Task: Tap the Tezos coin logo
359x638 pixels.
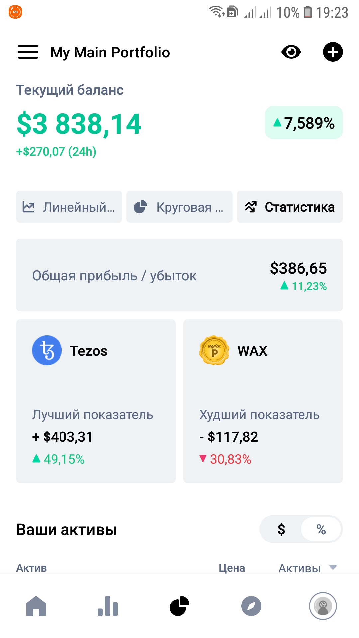Action: click(47, 350)
